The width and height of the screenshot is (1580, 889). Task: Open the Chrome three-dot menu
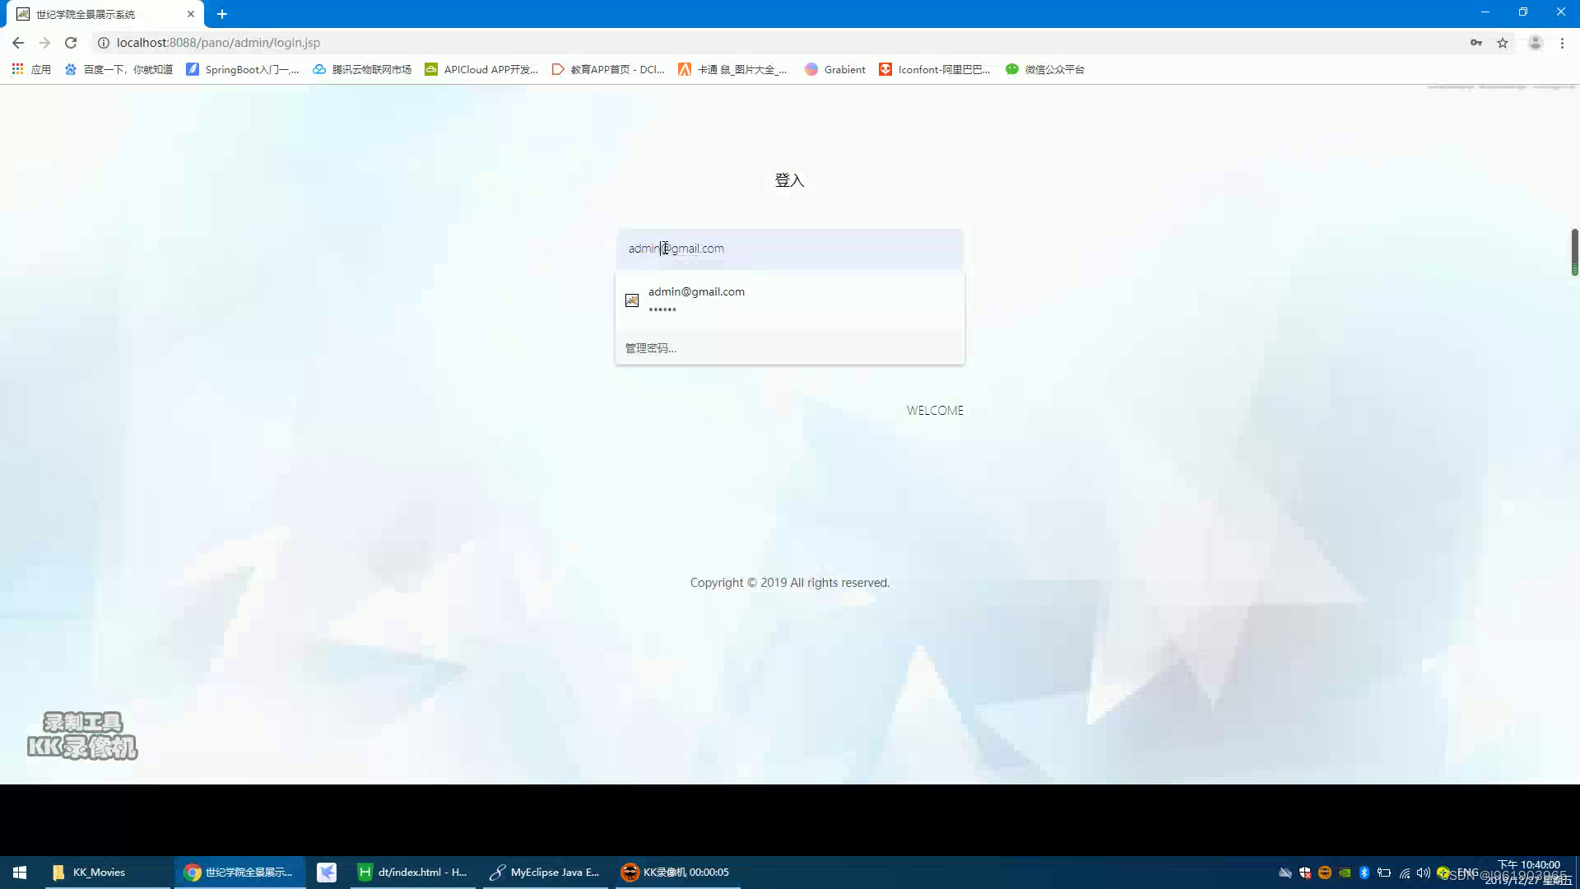1562,42
